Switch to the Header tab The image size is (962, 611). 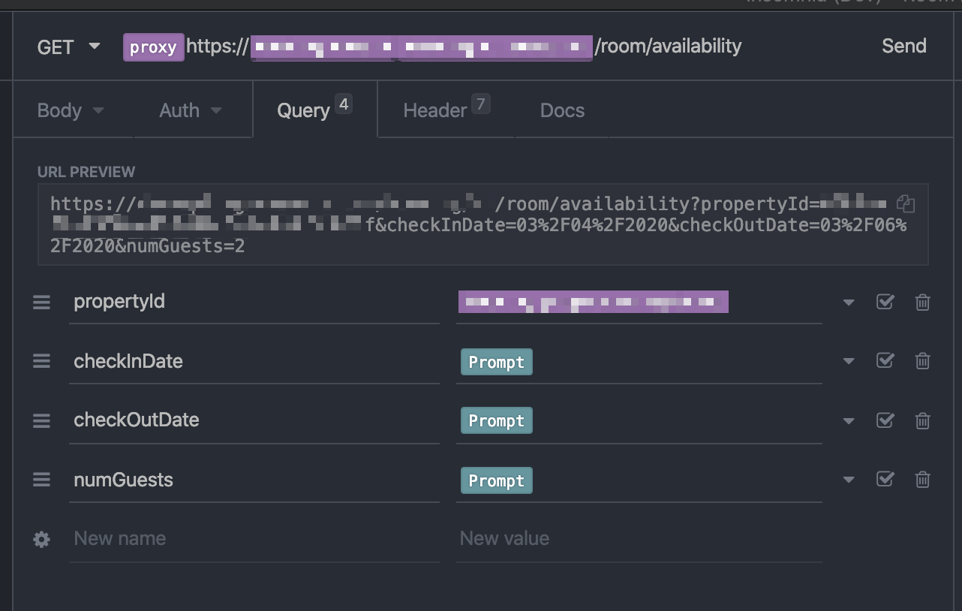446,110
